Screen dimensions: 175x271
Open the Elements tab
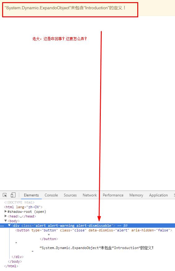click(x=31, y=195)
